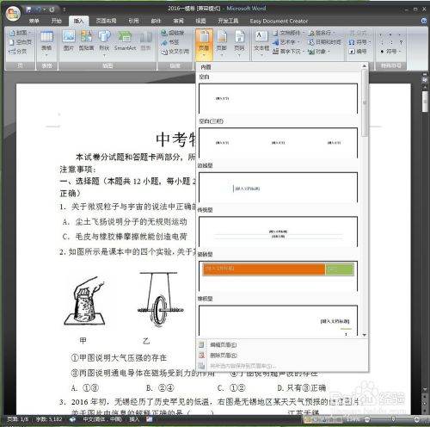Image resolution: width=430 pixels, height=427 pixels.
Task: Click the Redo icon in quick access toolbar
Action: tap(52, 9)
